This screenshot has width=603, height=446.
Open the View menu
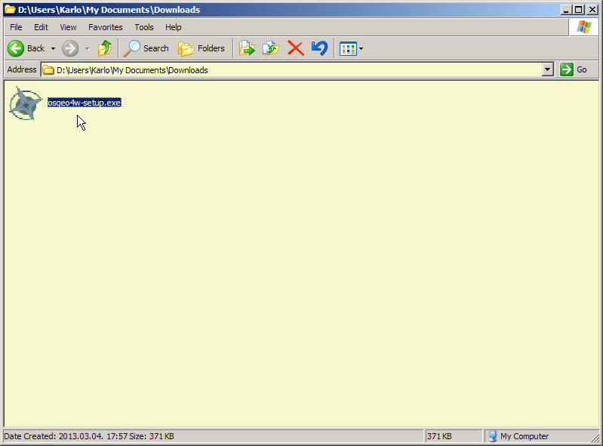[x=68, y=27]
